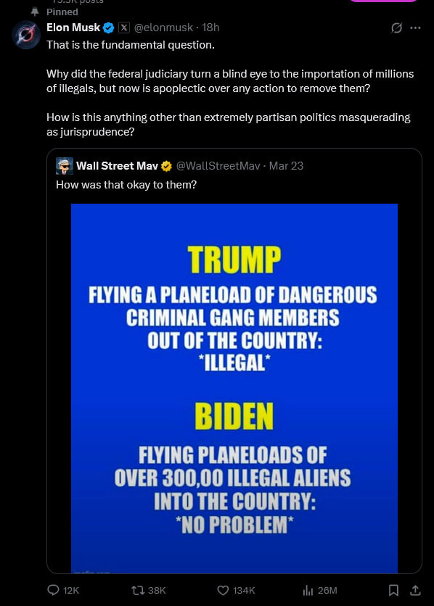Click the Elon Musk display name
The width and height of the screenshot is (434, 606).
point(73,28)
